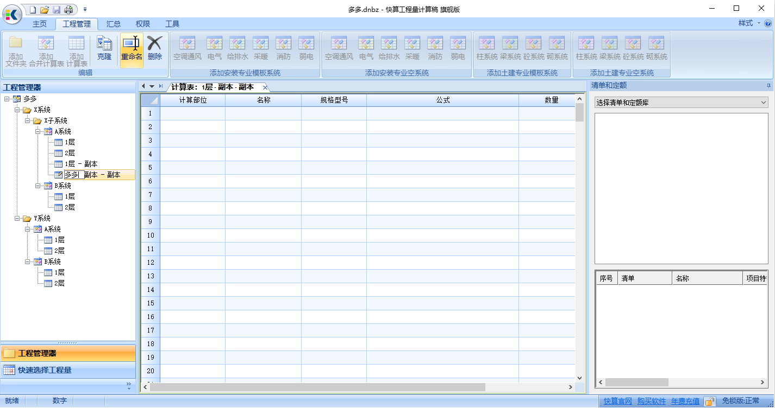The width and height of the screenshot is (775, 408).
Task: Add an 电气 installation template system
Action: (214, 49)
